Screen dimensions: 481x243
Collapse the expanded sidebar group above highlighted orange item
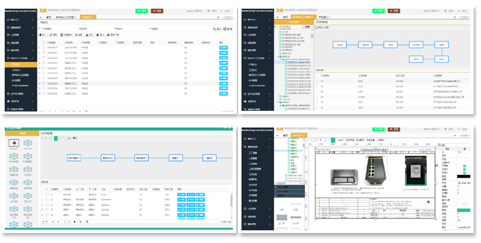click(x=21, y=58)
